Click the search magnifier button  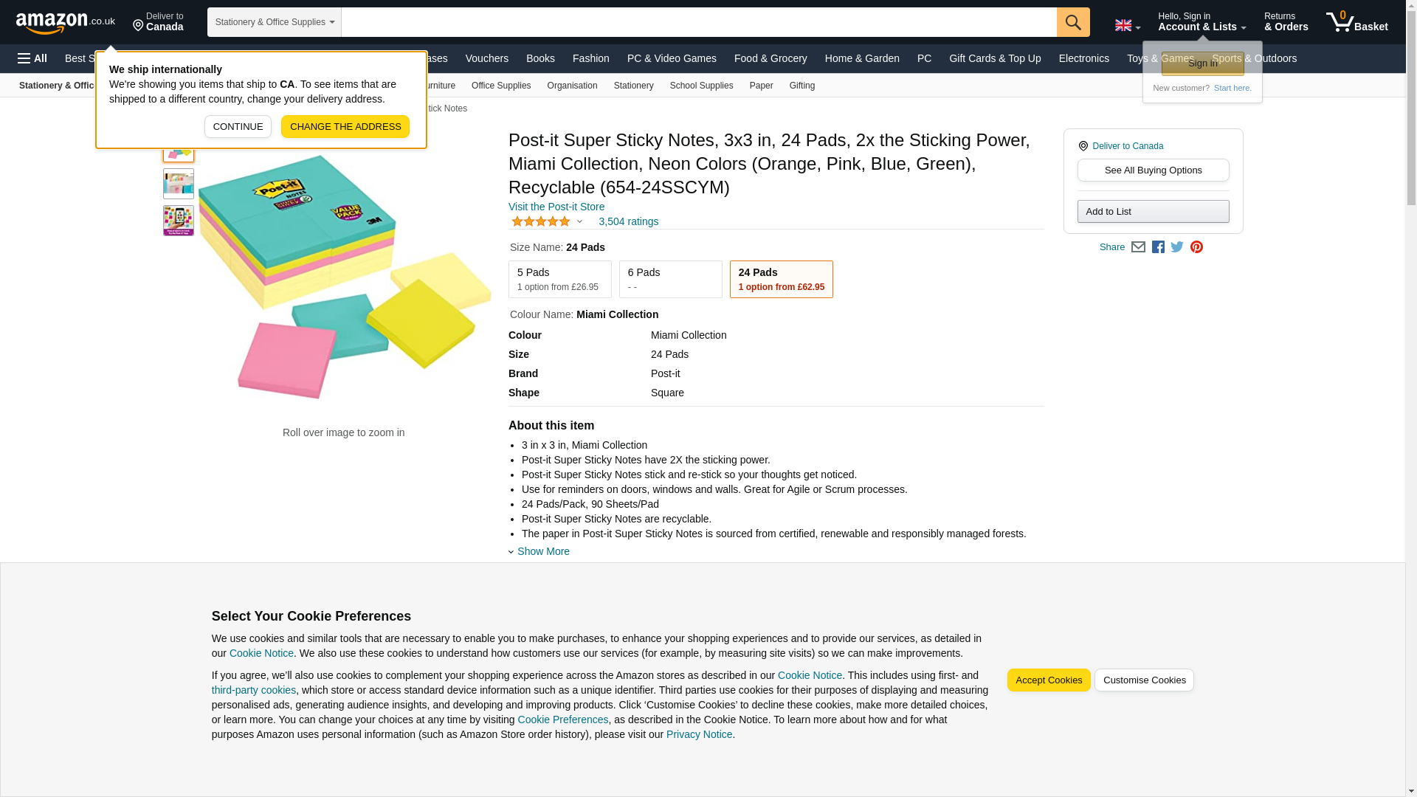pyautogui.click(x=1072, y=22)
